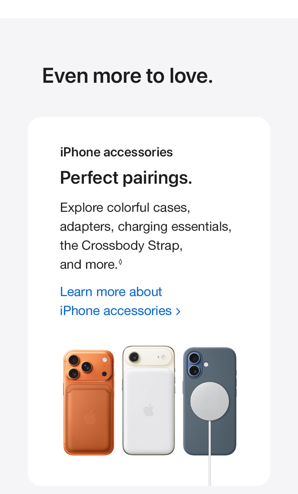Click the "Explore colorful cases" text line
The height and width of the screenshot is (494, 298).
(x=125, y=207)
